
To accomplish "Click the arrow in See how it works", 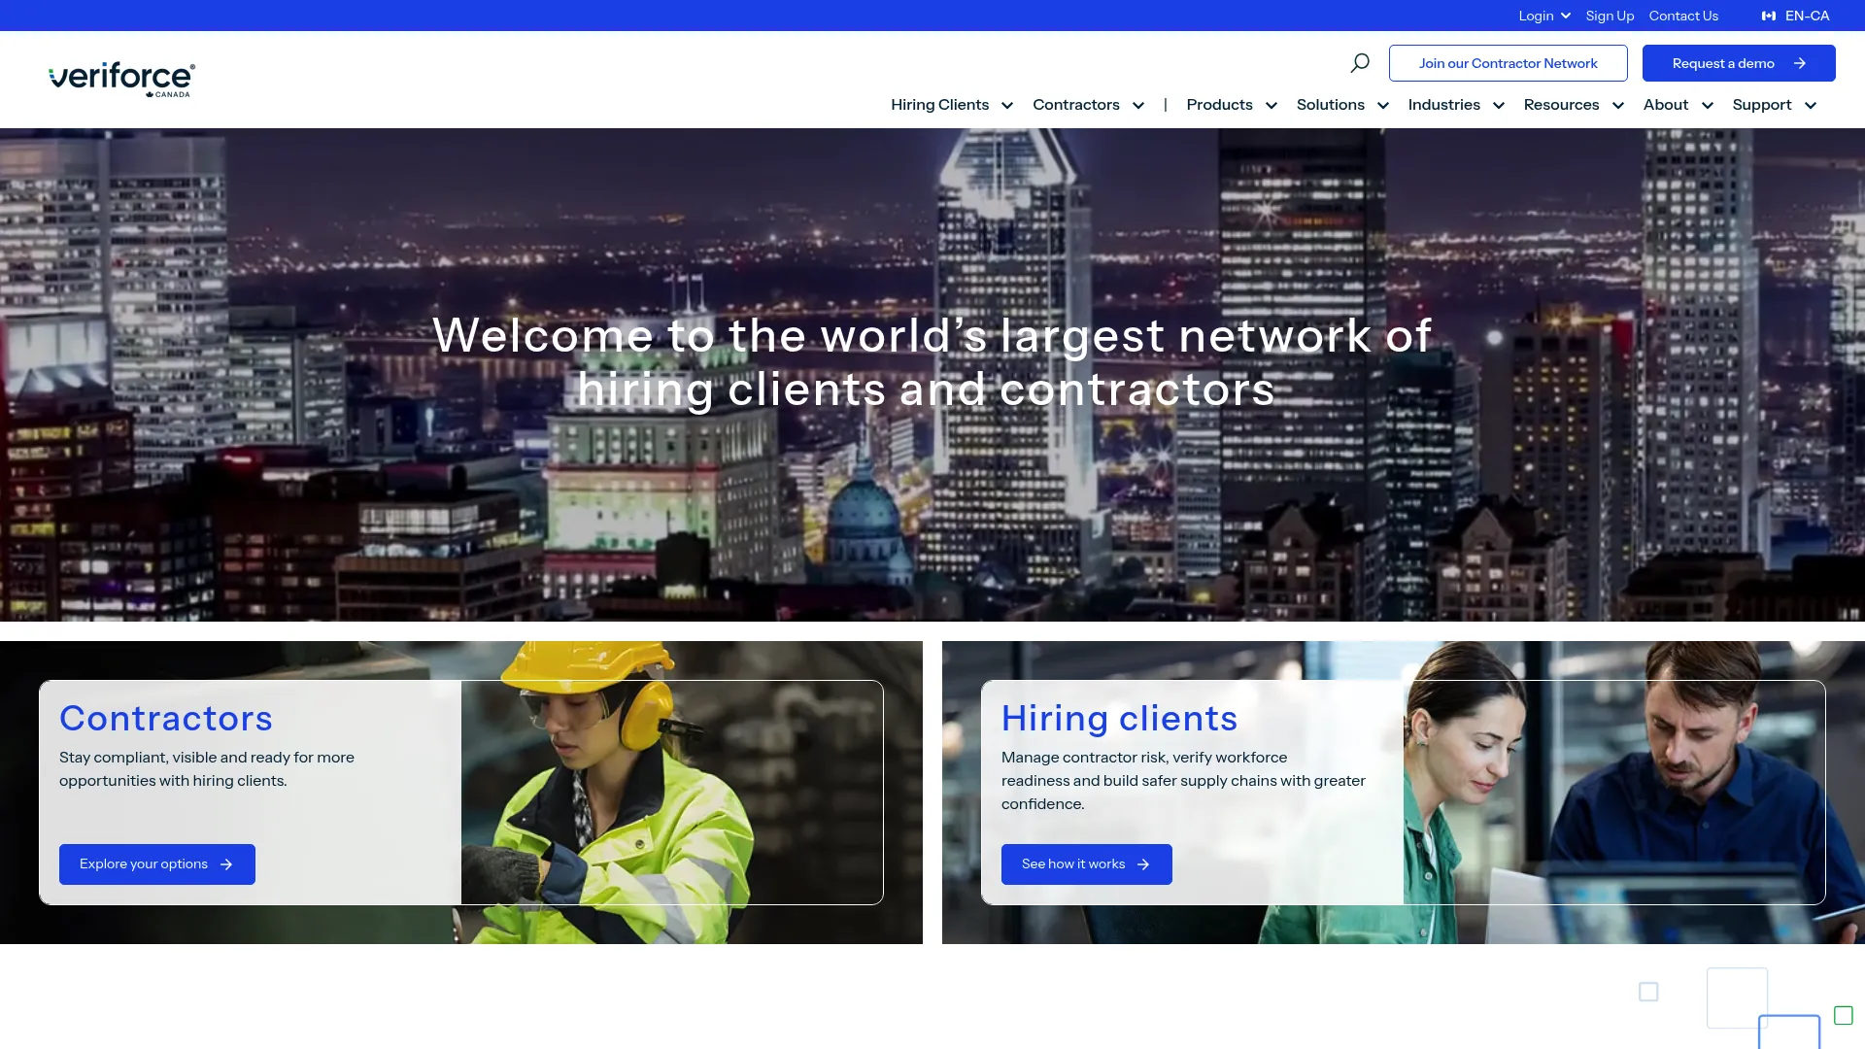I will (x=1143, y=864).
